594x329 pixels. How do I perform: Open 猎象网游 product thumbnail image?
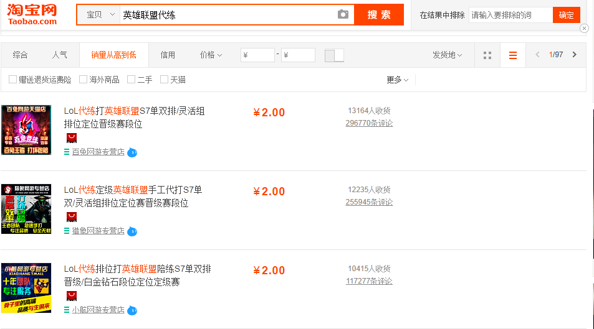point(26,209)
